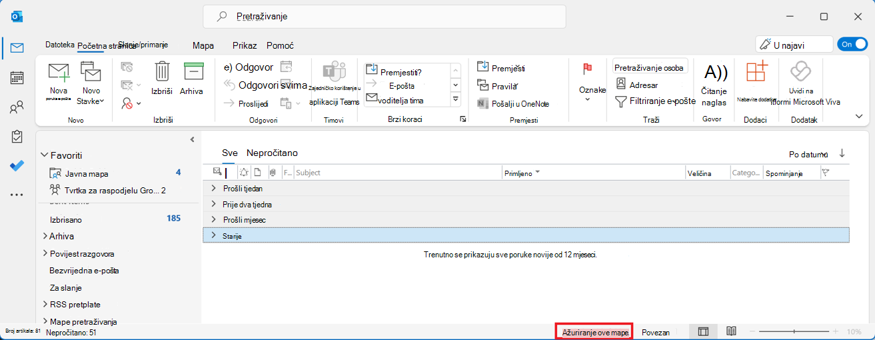875x340 pixels.
Task: Open the People contacts icon
Action: 17,107
